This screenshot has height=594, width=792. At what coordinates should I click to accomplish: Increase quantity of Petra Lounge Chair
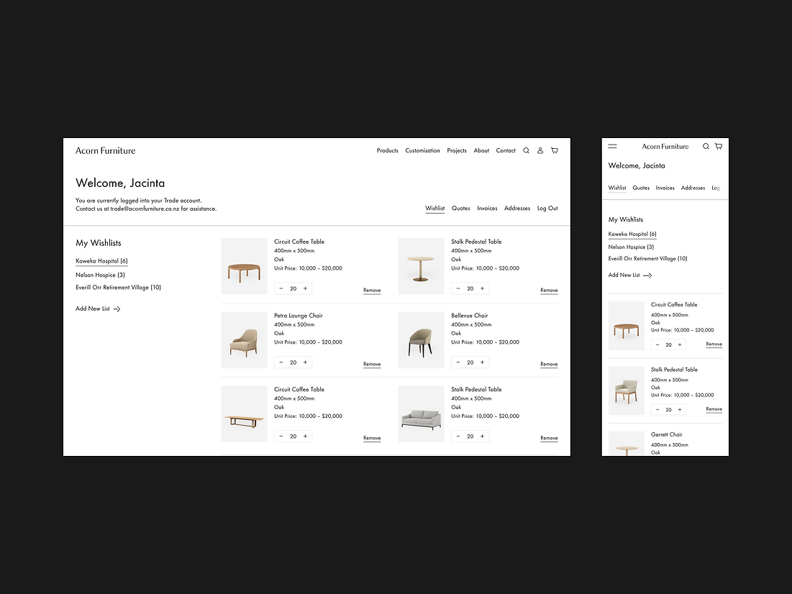click(305, 362)
